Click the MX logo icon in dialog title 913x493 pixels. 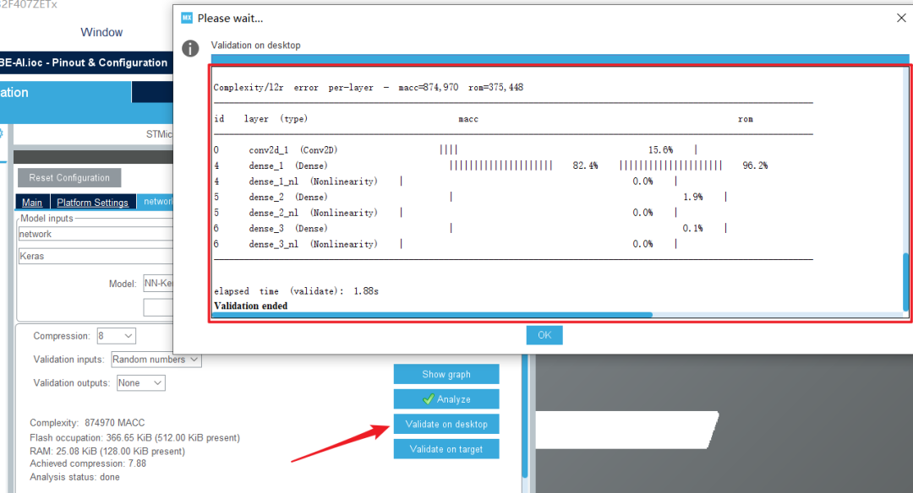pos(187,18)
